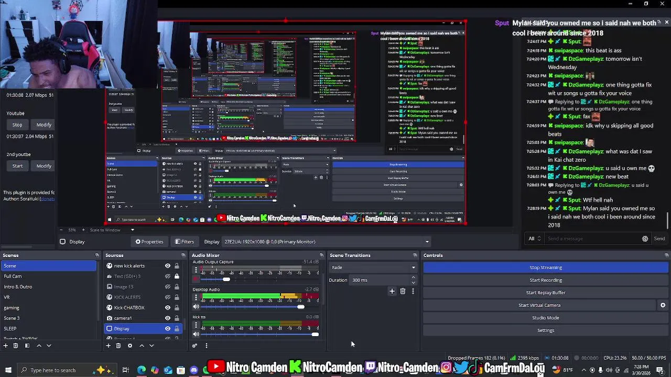The image size is (671, 377).
Task: Open Audio Mixer toolbar three-dot menu
Action: click(x=206, y=346)
